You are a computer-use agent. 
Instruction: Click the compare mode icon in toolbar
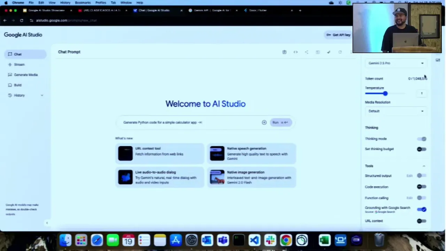click(x=329, y=52)
